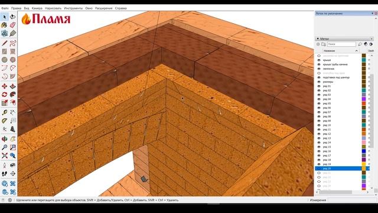Click the 'Название' column sort arrow
This screenshot has width=378, height=213.
(357, 51)
